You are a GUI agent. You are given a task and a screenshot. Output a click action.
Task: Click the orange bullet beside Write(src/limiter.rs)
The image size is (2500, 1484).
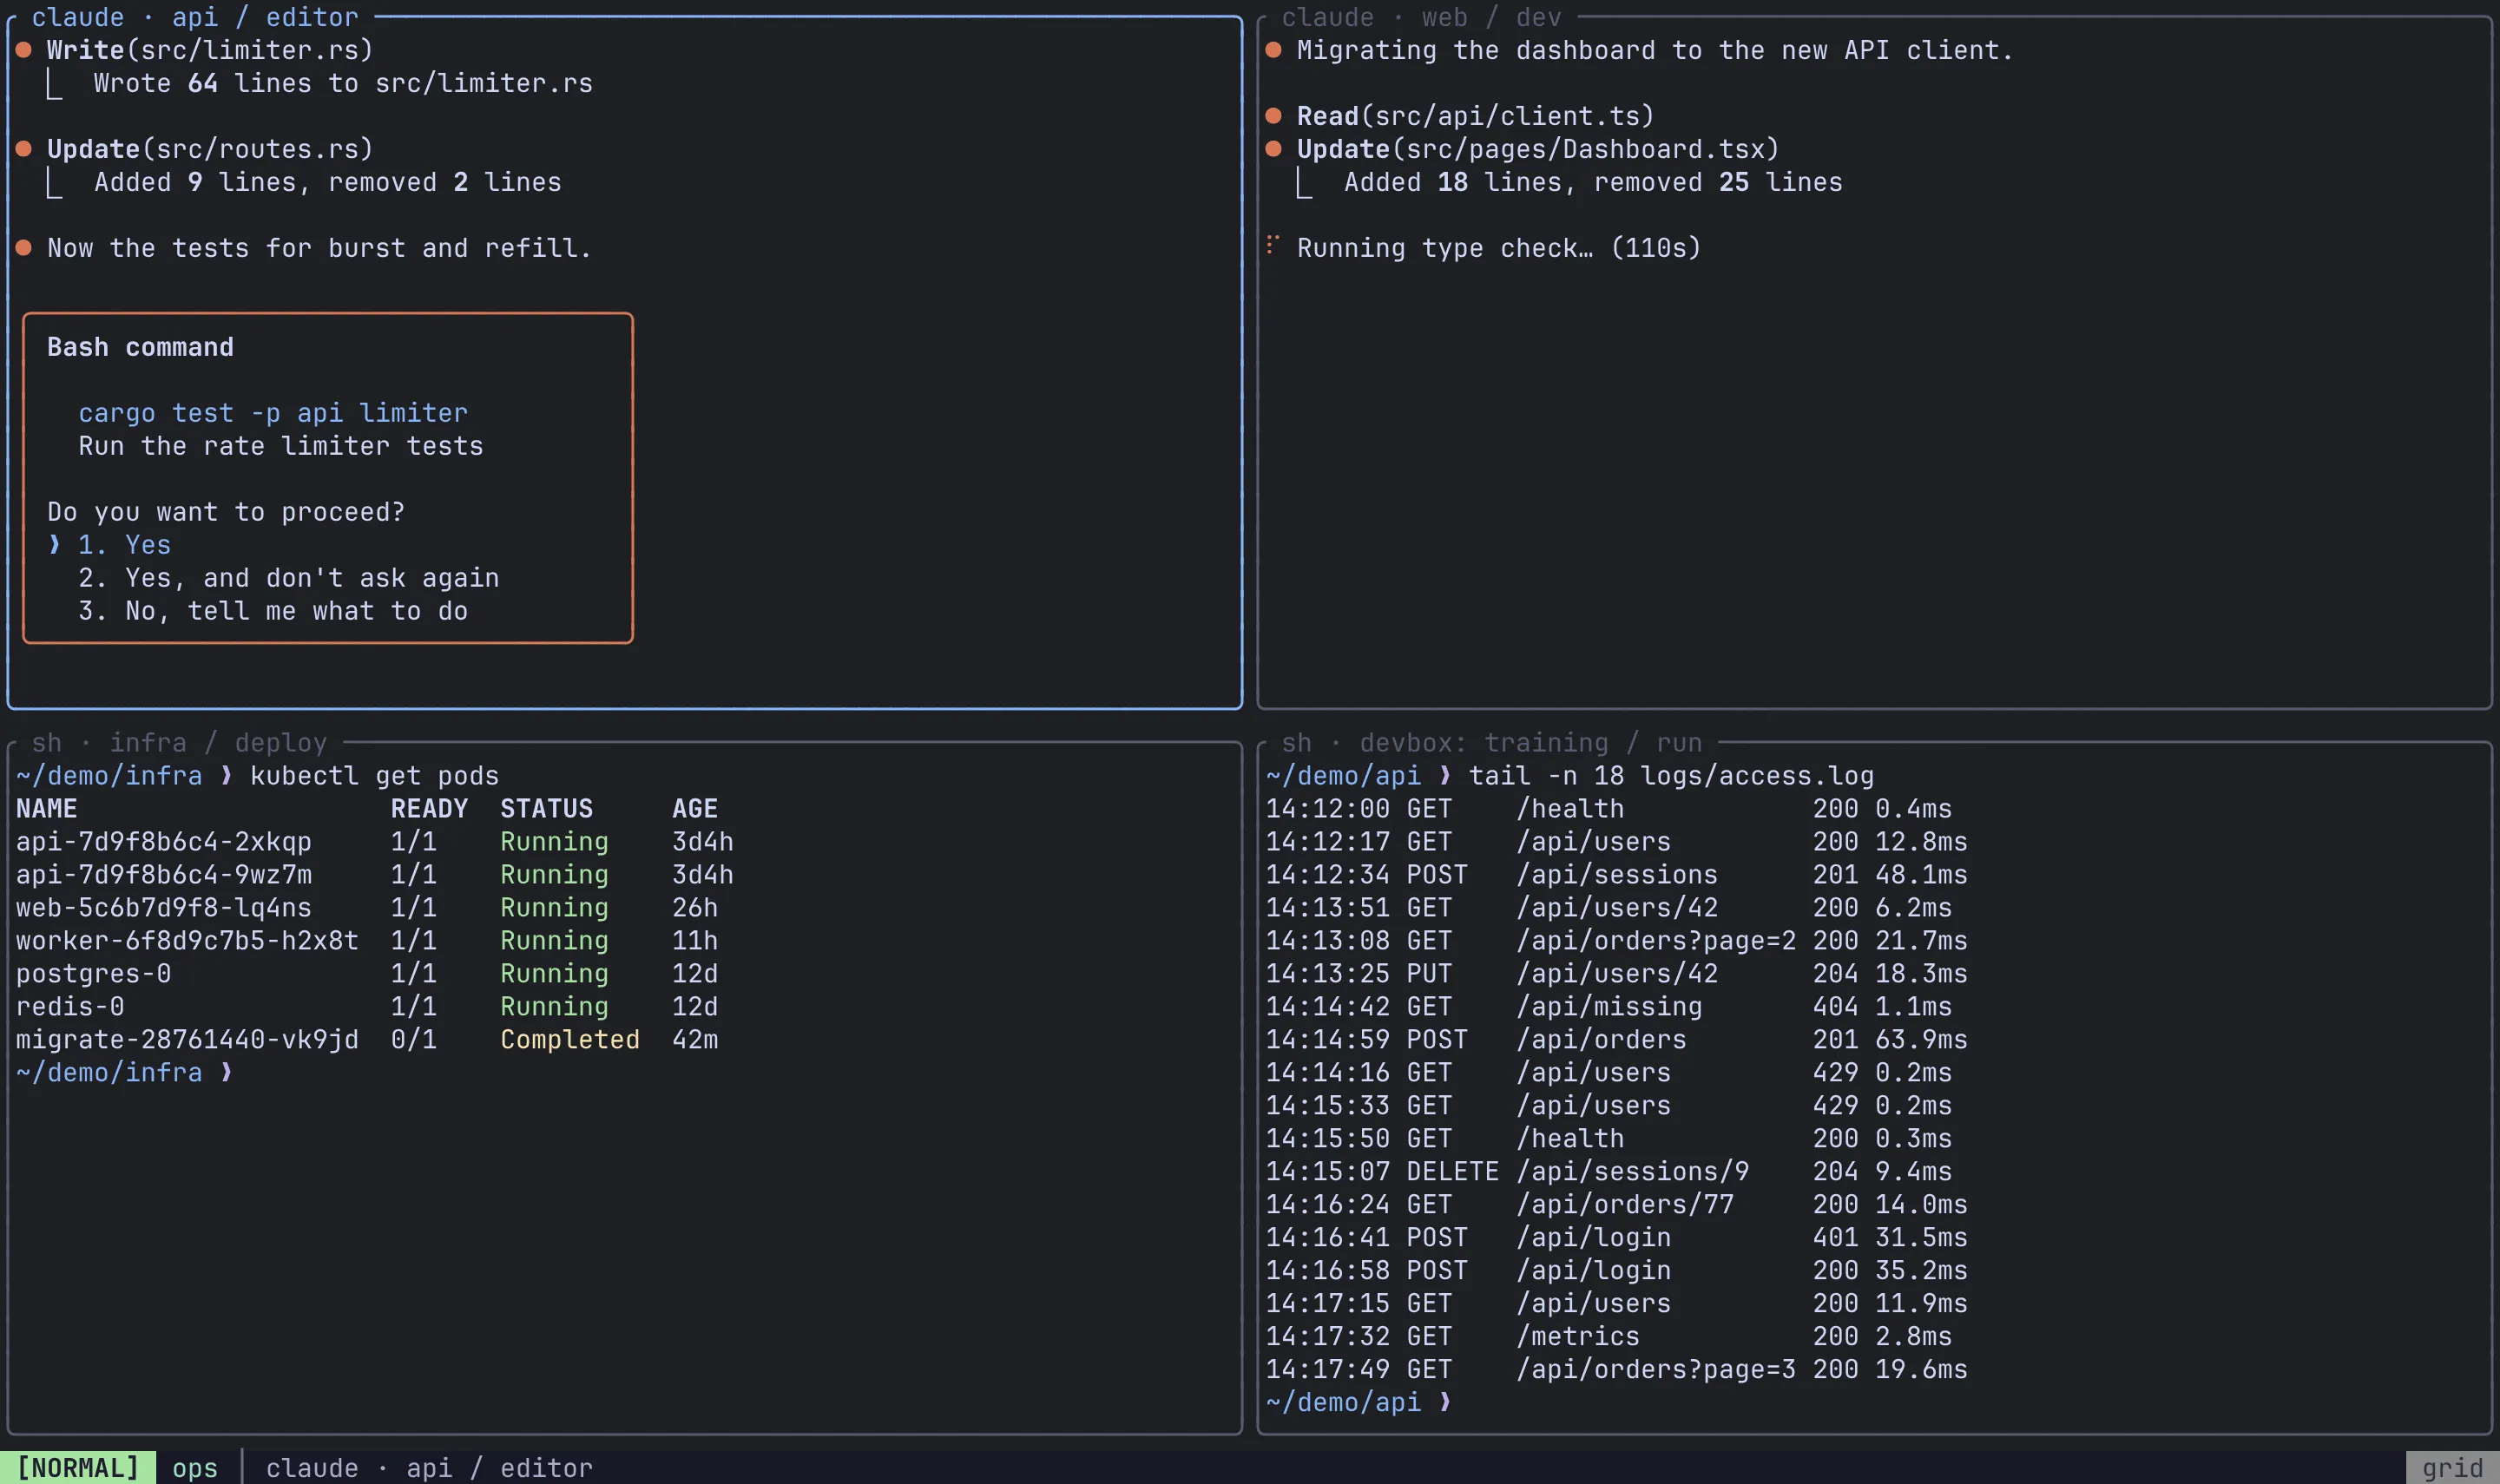click(24, 50)
